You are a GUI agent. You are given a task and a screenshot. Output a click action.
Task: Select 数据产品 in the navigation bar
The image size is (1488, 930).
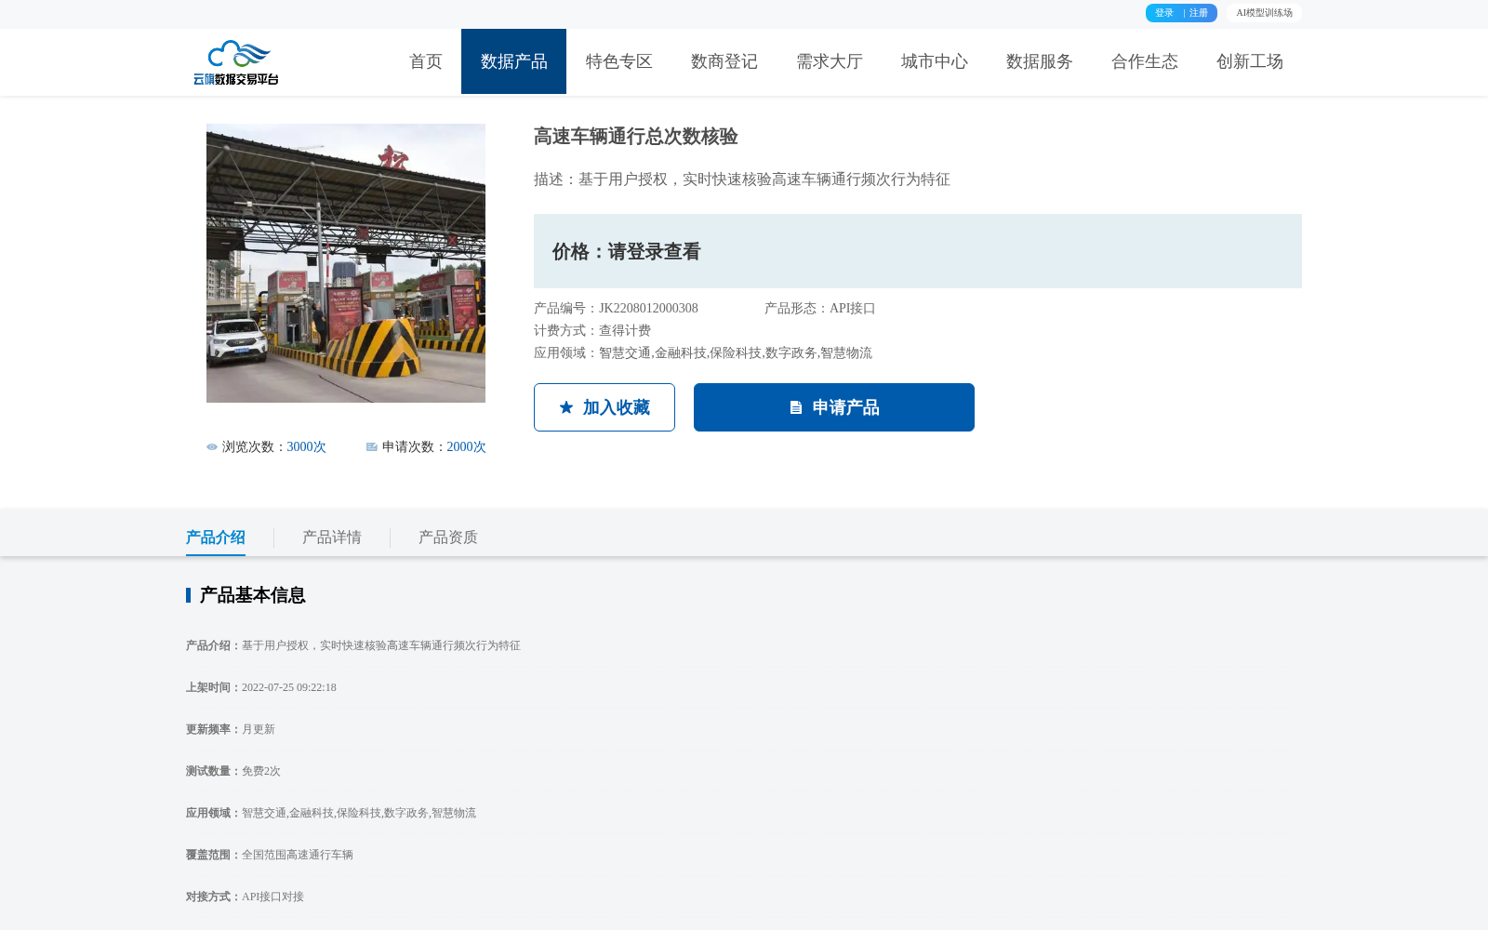pos(513,61)
